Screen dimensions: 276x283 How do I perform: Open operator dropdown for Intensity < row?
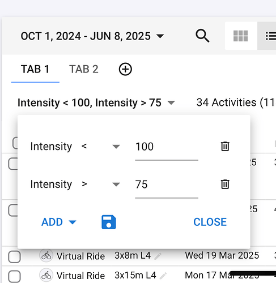101,147
